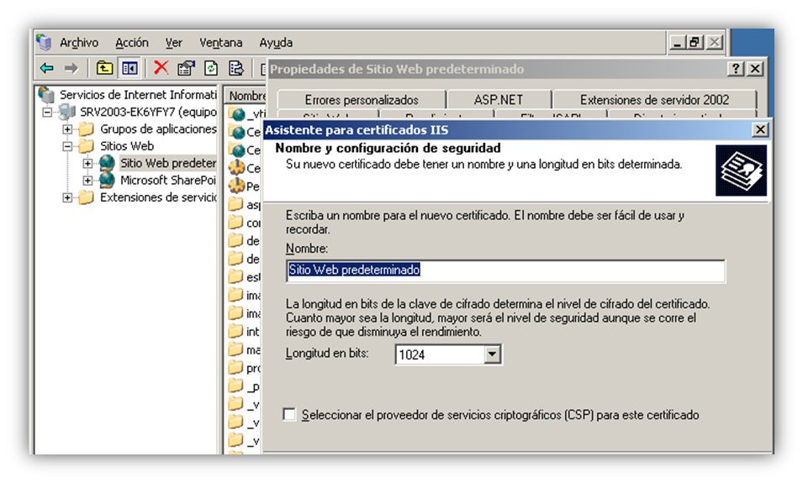Close the Propiedades de Sitio Web dialog
803x483 pixels.
[x=755, y=69]
